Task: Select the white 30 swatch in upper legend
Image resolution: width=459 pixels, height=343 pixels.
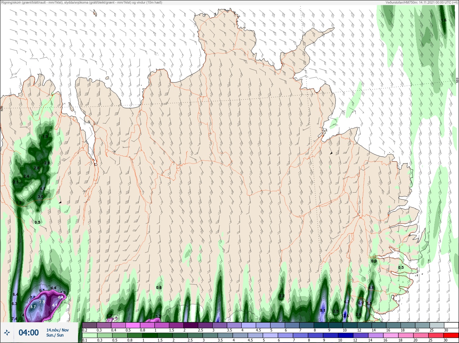Action: pos(451,325)
